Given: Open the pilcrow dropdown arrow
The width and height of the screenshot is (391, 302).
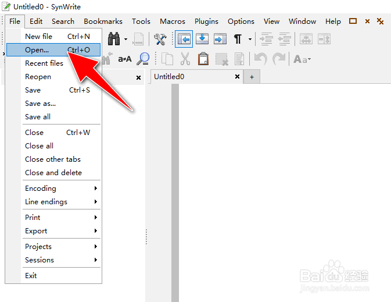Looking at the screenshot, I should (x=250, y=39).
